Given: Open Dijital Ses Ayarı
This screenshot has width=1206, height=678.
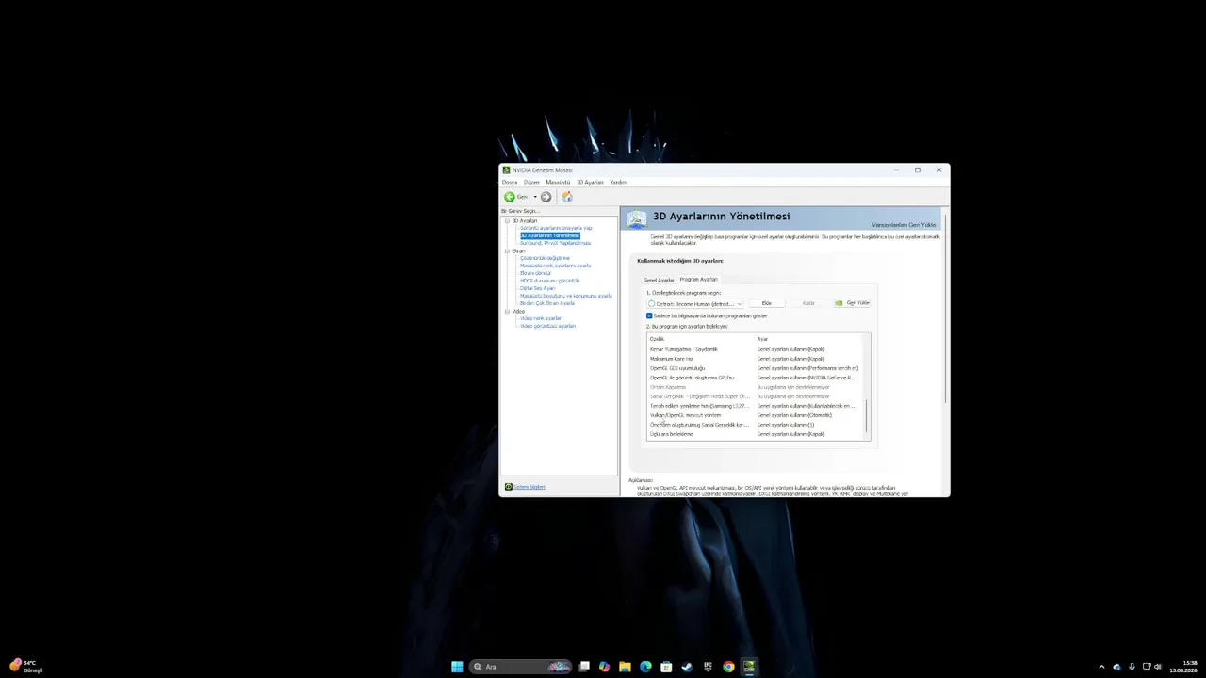Looking at the screenshot, I should pos(537,288).
